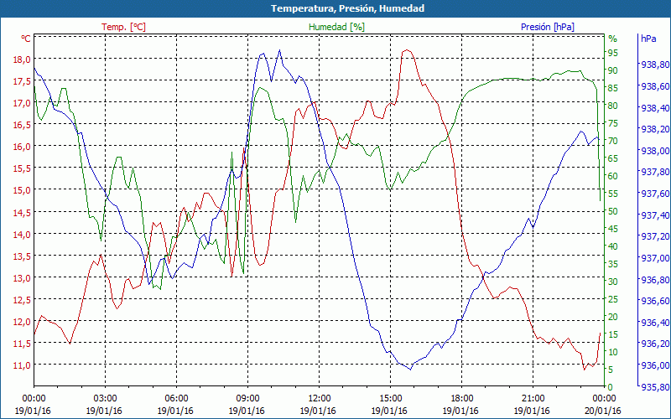Screen dimensions: 671x419
Task: Click the '936,80' pressure axis value
Action: [655, 280]
